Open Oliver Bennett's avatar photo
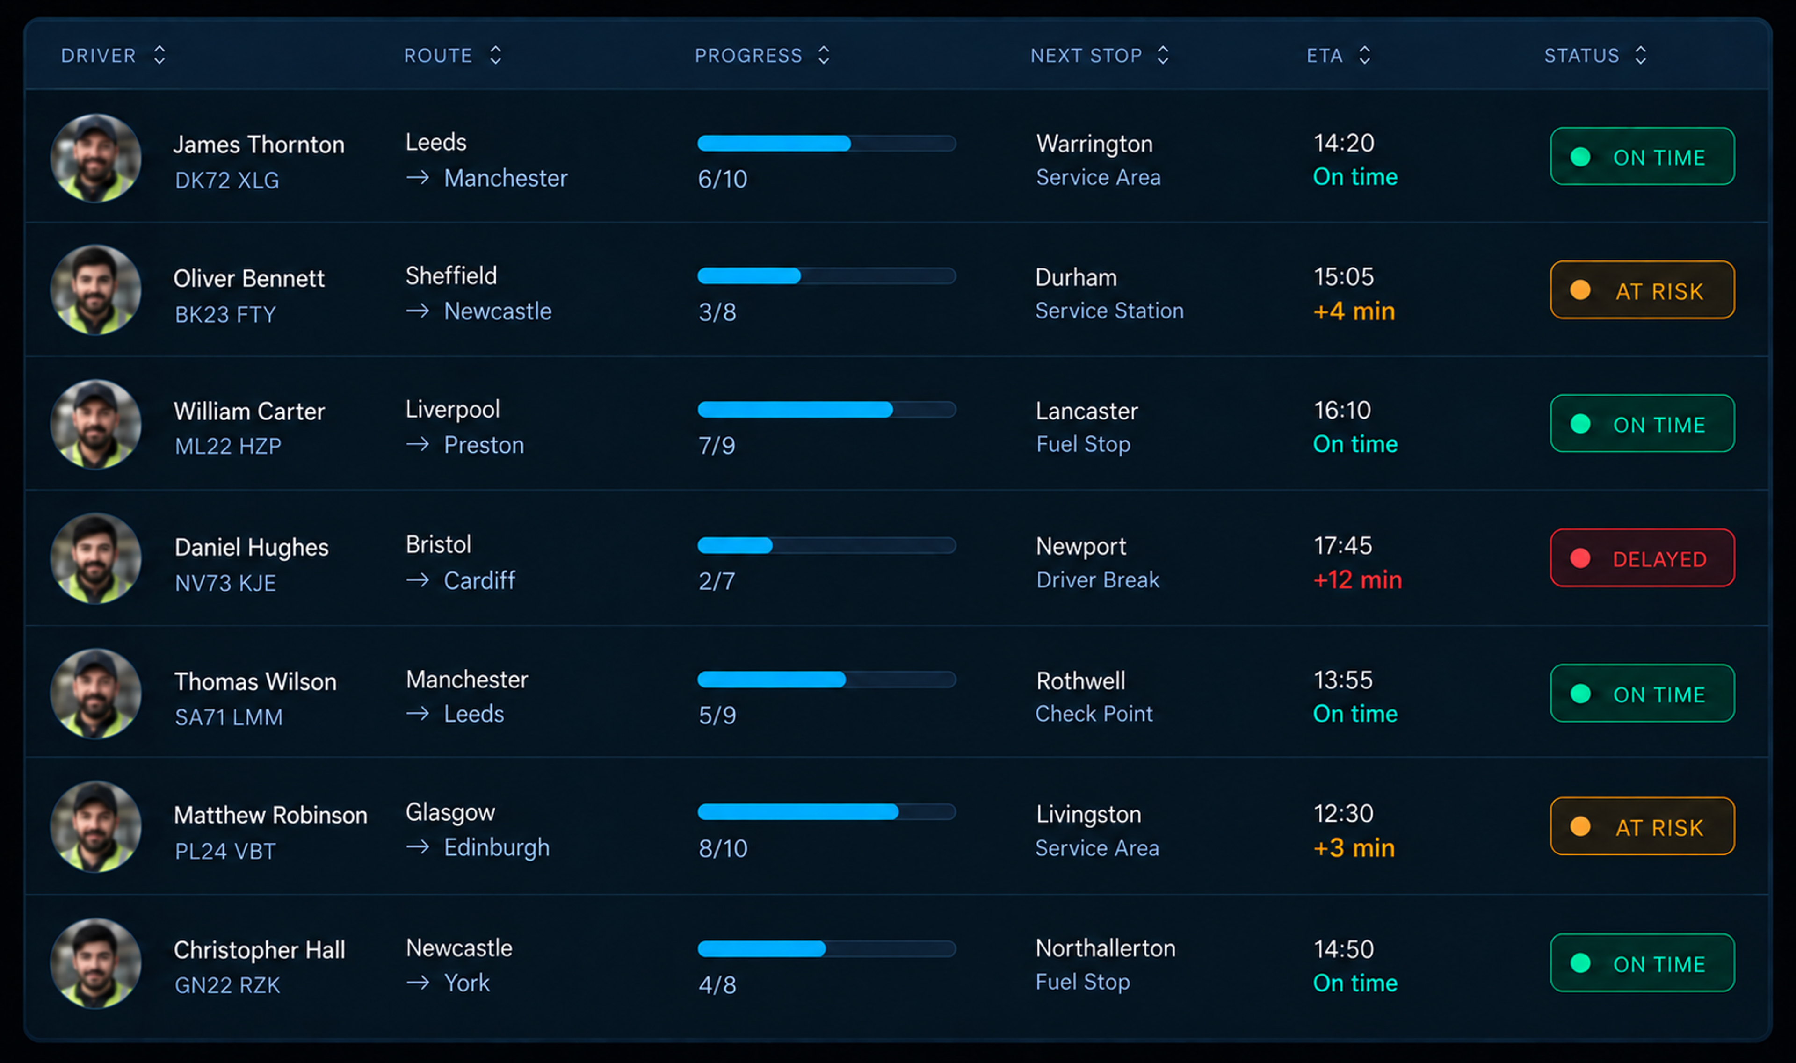Image resolution: width=1796 pixels, height=1063 pixels. 95,290
